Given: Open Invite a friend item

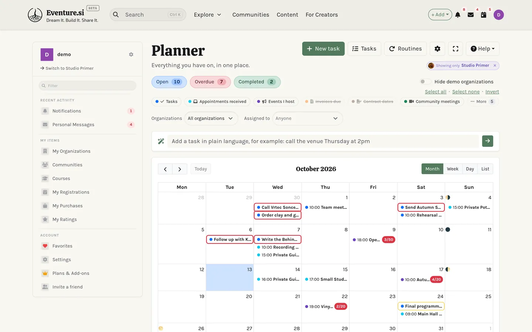Looking at the screenshot, I should tap(88, 287).
